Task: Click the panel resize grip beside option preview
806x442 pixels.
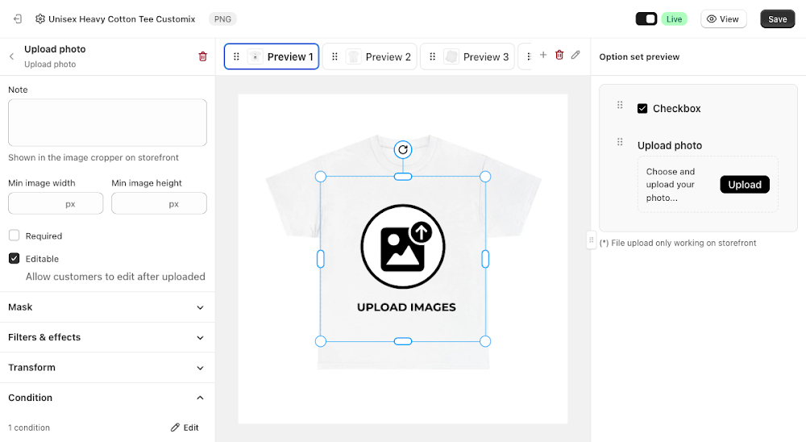Action: [591, 240]
